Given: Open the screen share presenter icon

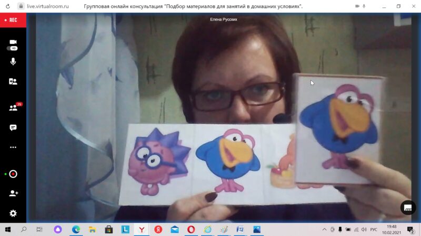Looking at the screenshot, I should tap(13, 81).
